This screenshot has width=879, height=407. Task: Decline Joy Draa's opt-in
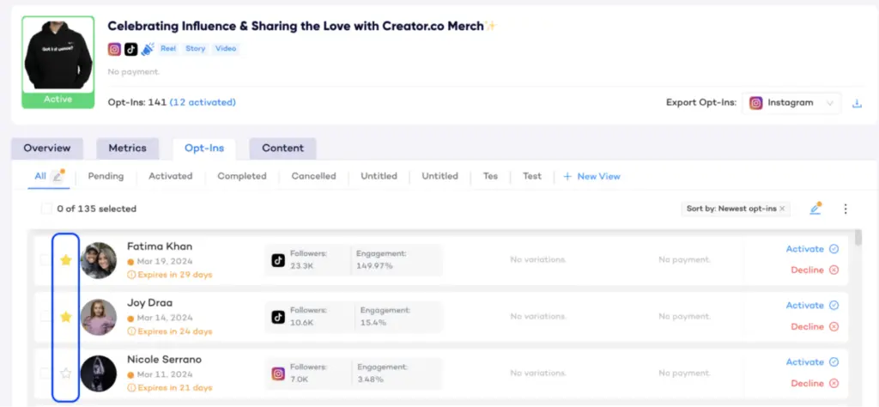click(813, 327)
